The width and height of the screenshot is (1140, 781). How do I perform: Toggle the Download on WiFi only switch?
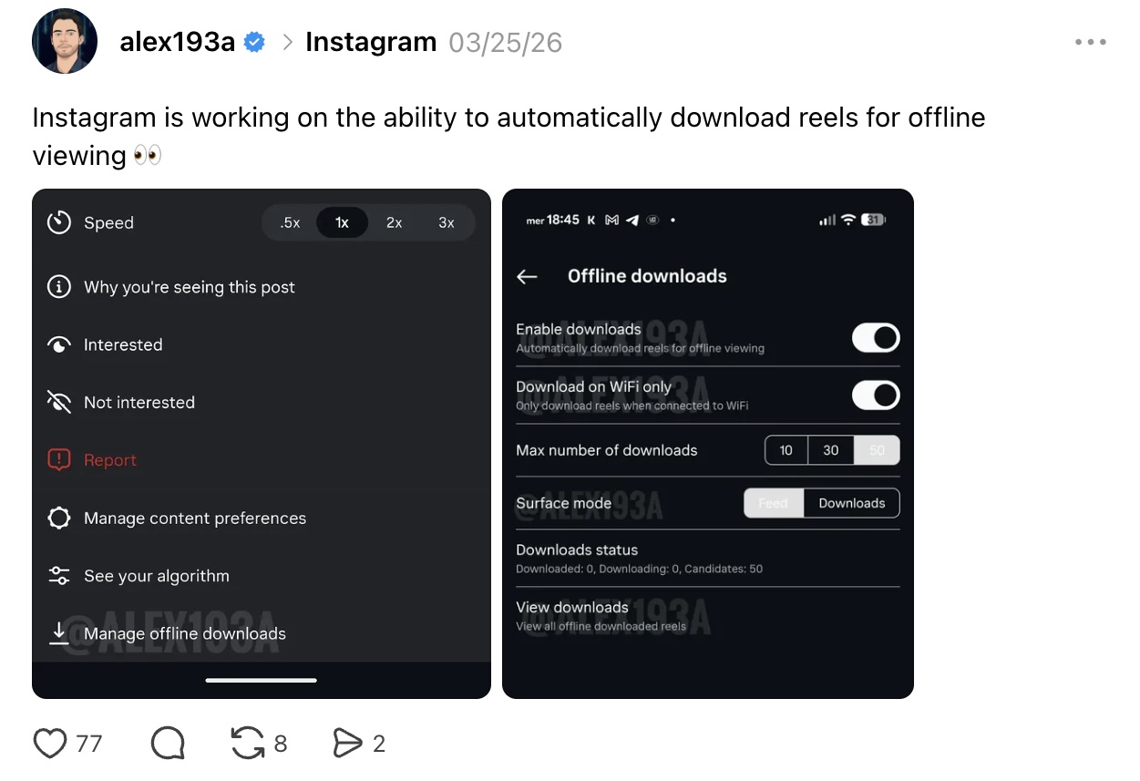coord(875,396)
